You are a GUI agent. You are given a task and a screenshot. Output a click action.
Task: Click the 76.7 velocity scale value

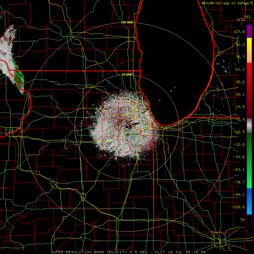pos(240,57)
